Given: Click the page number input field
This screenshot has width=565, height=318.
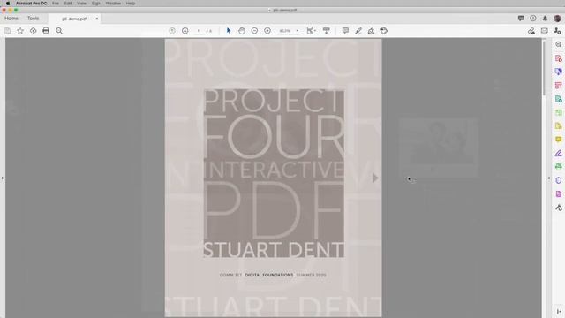Looking at the screenshot, I should pyautogui.click(x=198, y=31).
